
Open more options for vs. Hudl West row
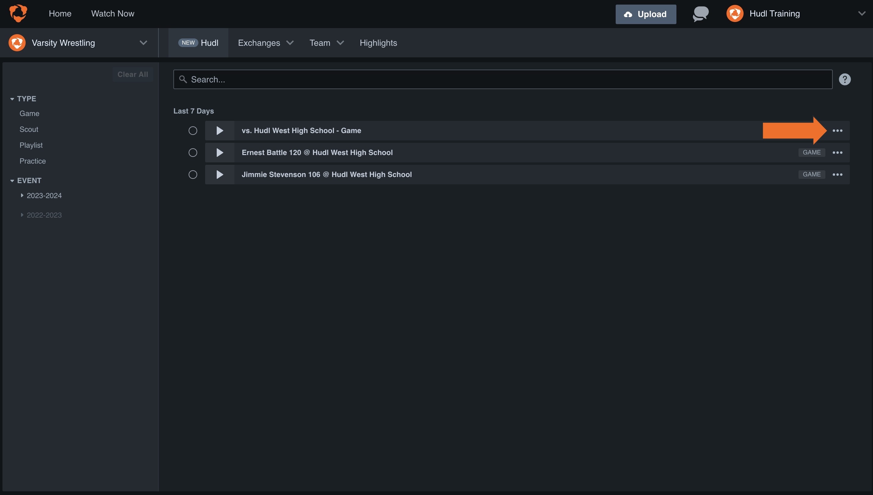pos(837,131)
